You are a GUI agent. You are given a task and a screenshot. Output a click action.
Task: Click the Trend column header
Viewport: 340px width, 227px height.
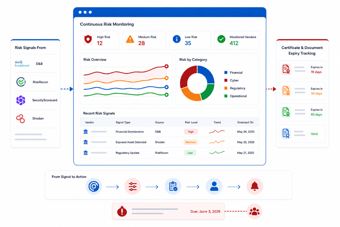217,122
